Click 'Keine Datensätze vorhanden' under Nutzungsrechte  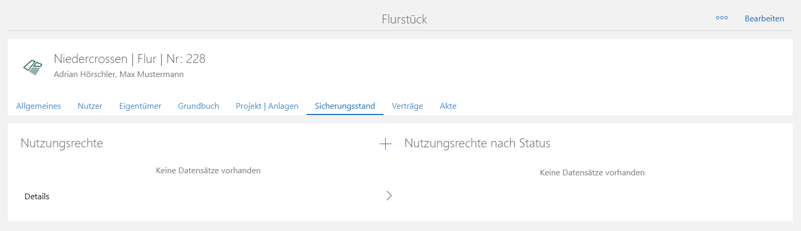click(208, 171)
